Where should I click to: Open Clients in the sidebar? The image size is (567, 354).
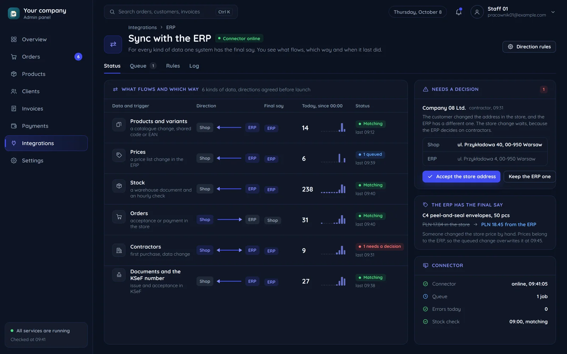[x=46, y=91]
